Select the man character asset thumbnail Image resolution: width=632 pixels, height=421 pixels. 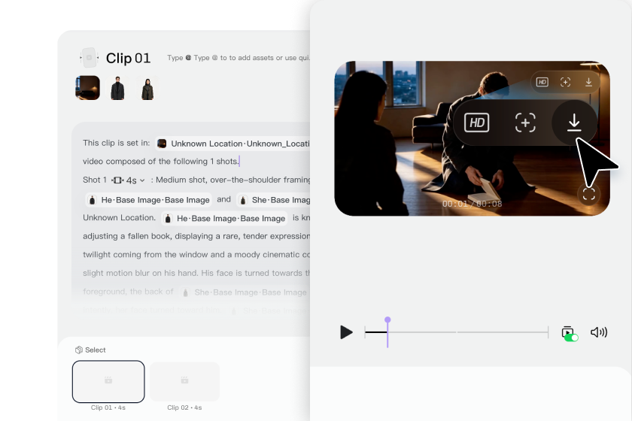pos(117,88)
